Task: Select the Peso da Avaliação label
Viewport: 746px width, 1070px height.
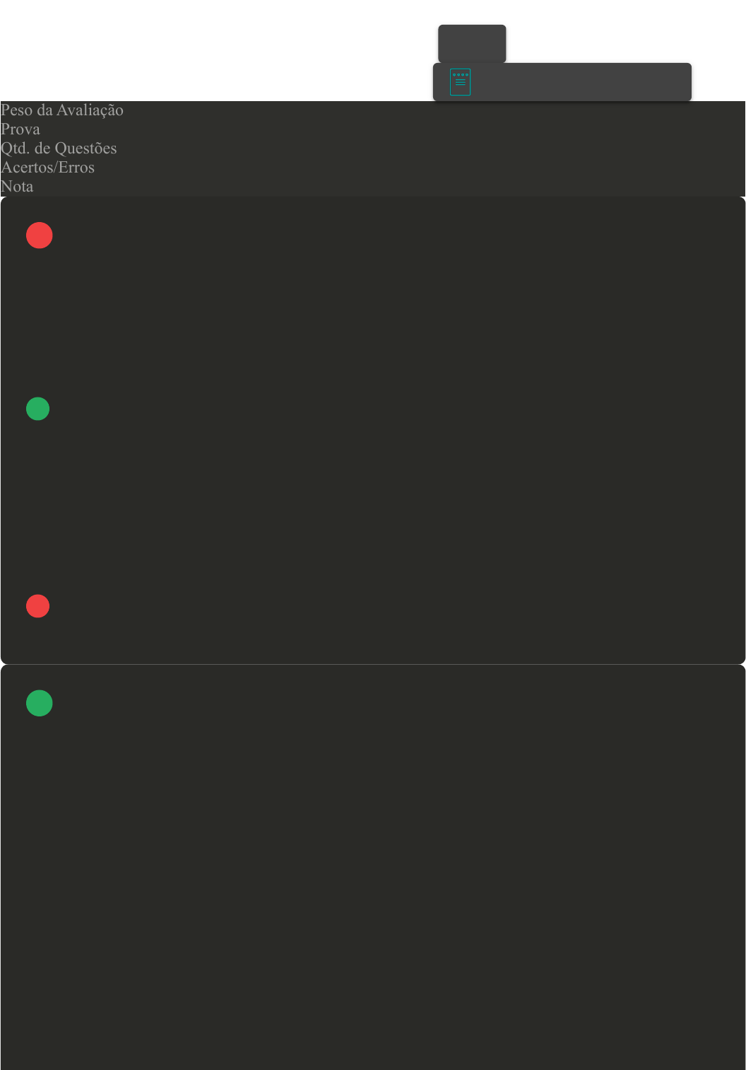Action: [x=62, y=110]
